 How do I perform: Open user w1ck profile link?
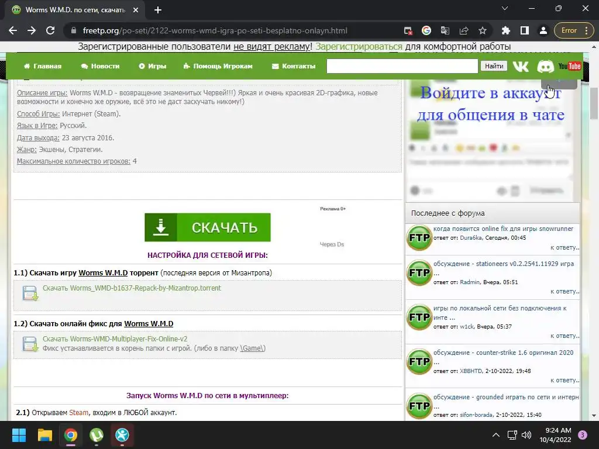point(467,326)
